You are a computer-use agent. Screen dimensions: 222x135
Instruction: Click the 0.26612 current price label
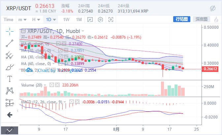[210, 69]
